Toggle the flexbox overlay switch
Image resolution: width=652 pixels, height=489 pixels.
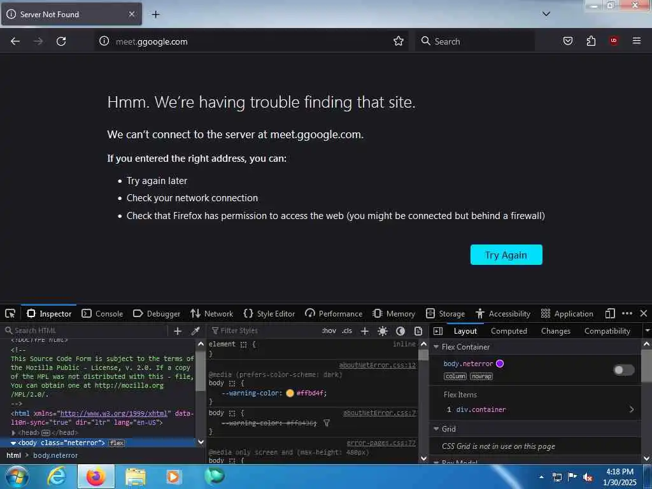(624, 370)
